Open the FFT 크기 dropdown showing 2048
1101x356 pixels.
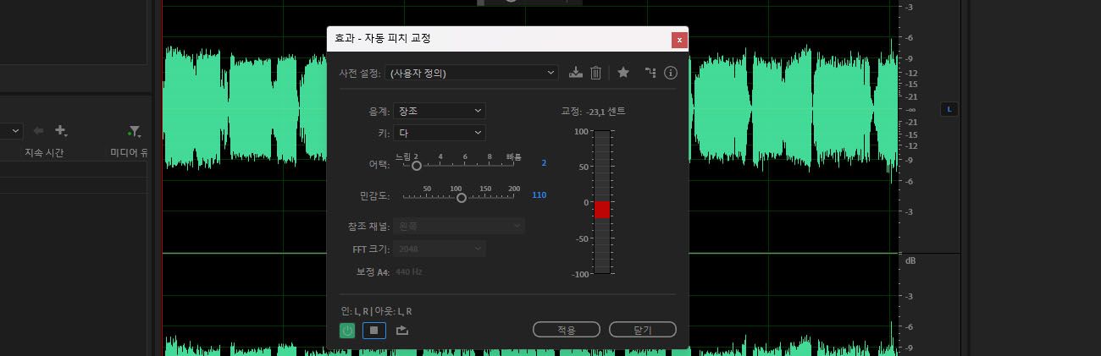coord(440,249)
